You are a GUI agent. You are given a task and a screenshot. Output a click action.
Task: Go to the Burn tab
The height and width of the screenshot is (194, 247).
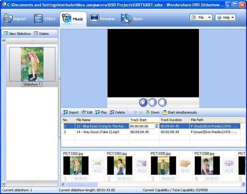[132, 19]
